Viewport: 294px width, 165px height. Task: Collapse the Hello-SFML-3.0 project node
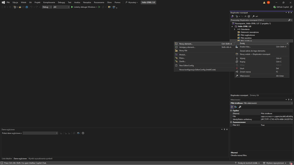[x=232, y=27]
